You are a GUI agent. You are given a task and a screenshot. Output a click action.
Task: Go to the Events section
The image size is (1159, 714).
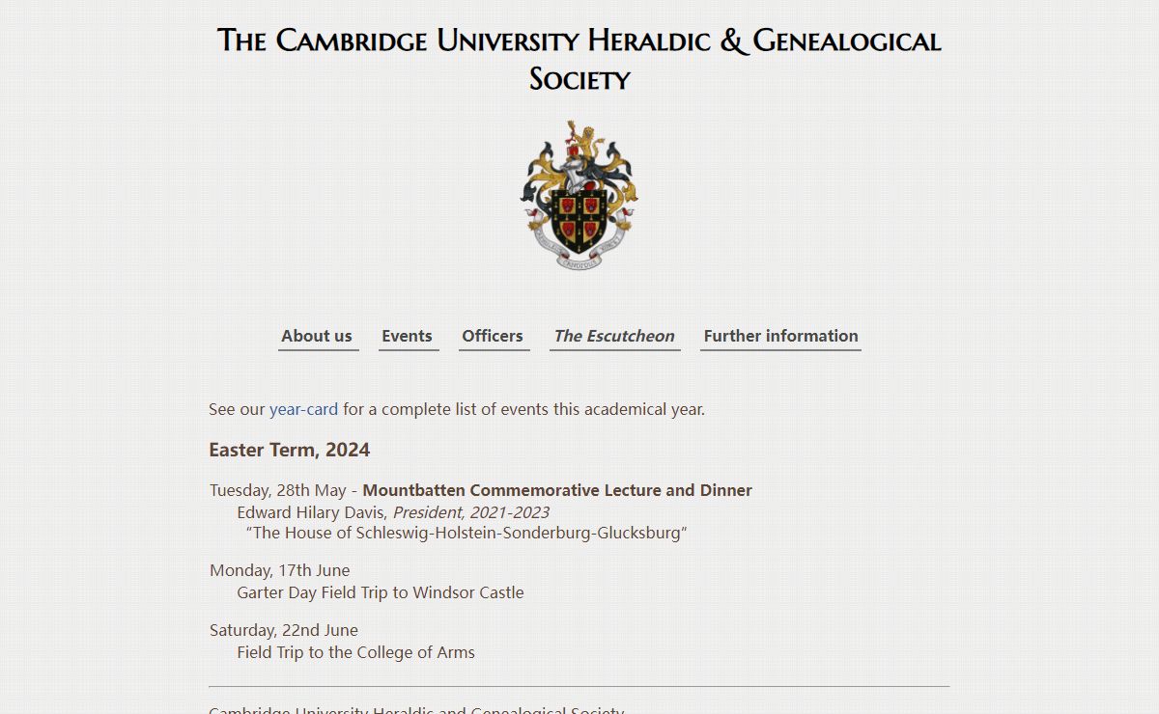(x=408, y=336)
